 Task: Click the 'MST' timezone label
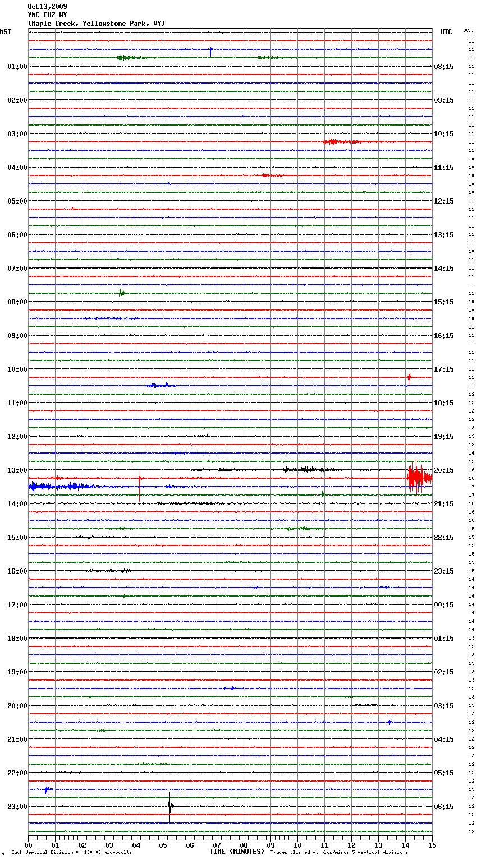point(6,32)
